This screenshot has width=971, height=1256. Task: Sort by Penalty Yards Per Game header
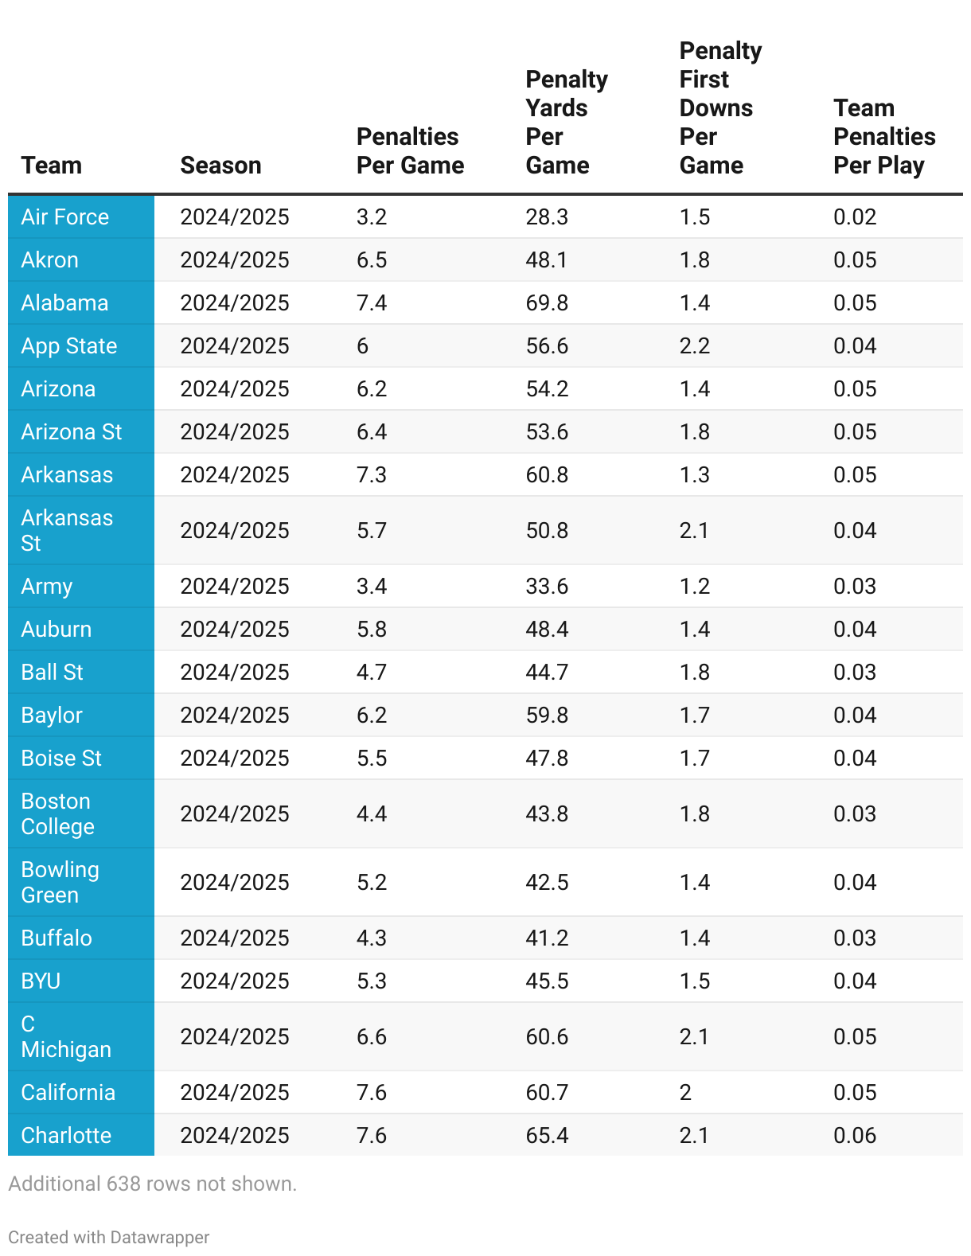click(566, 123)
